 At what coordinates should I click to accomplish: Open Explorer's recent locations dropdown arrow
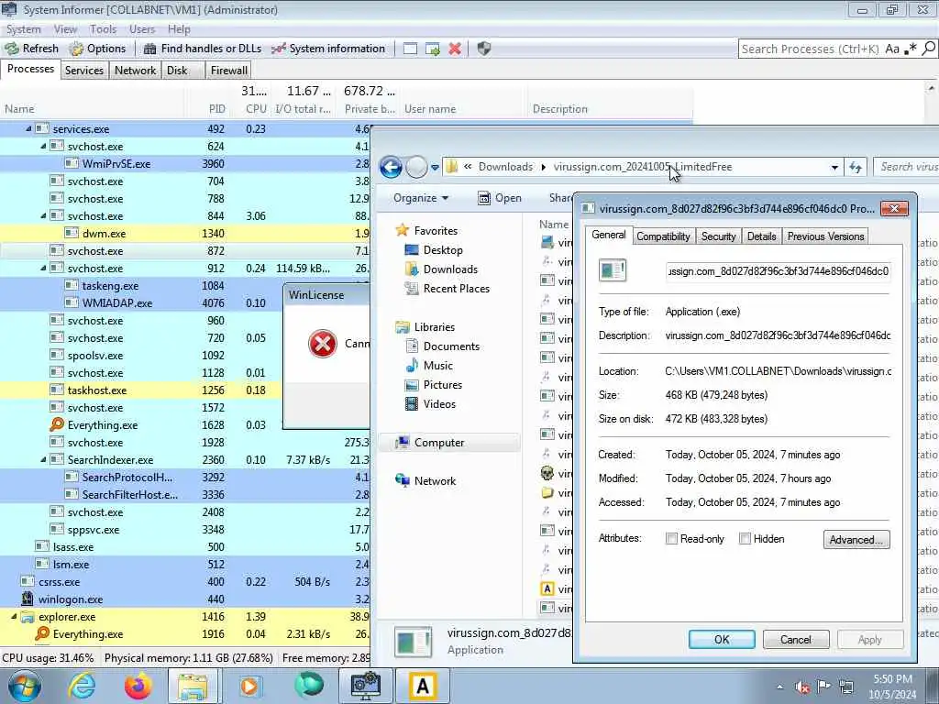click(436, 167)
